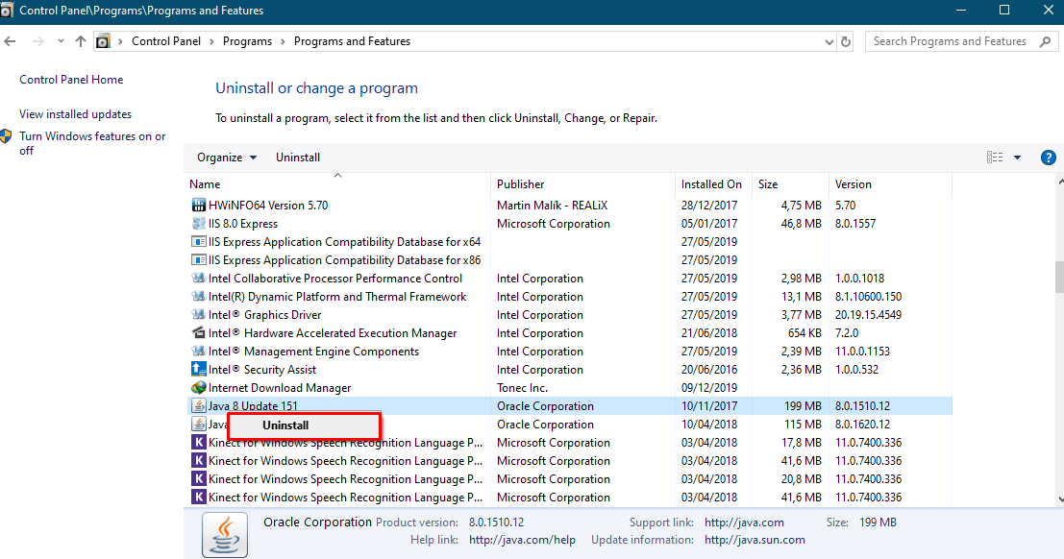Click the Java 8 Update 151 name
Image resolution: width=1064 pixels, height=559 pixels.
253,405
